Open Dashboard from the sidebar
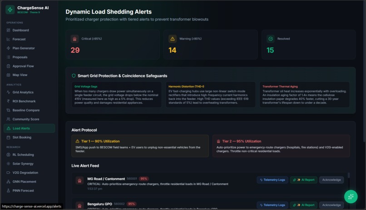 29,30
